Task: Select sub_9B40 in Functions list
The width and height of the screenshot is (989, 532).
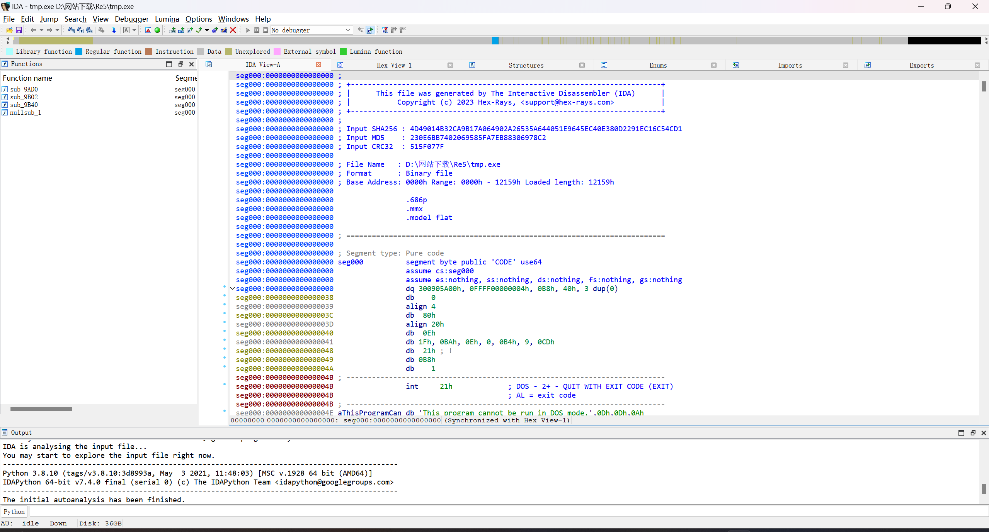Action: (x=24, y=105)
